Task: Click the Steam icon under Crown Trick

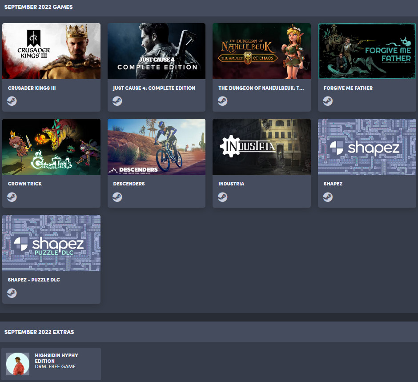Action: pyautogui.click(x=12, y=197)
